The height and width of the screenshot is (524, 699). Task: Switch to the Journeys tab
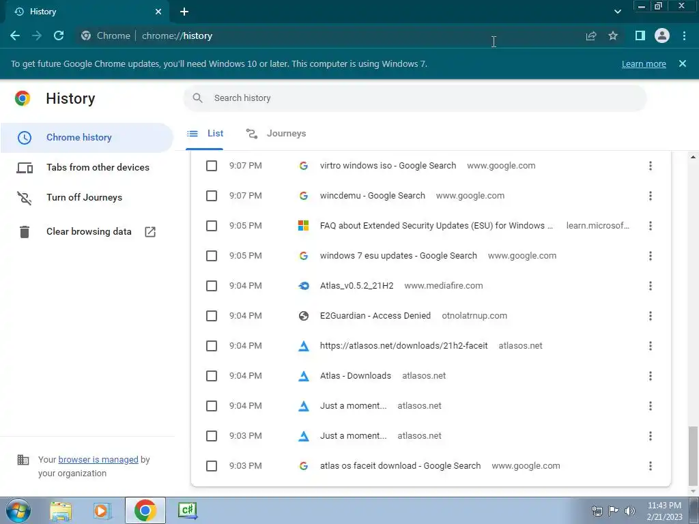(x=276, y=134)
